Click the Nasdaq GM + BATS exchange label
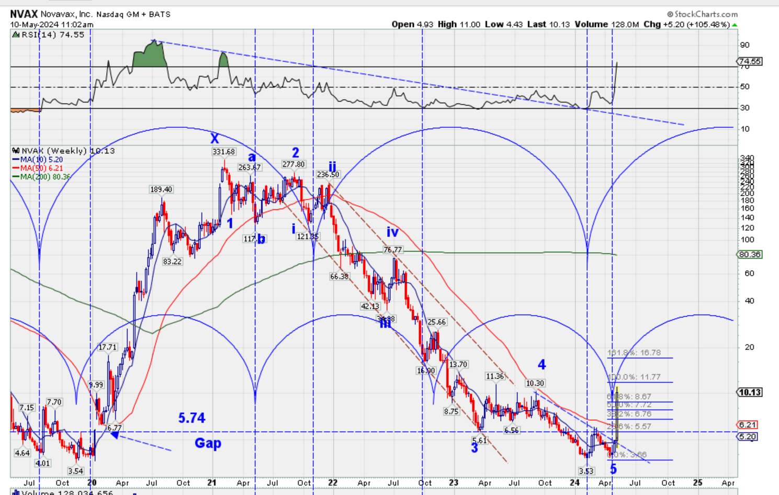The width and height of the screenshot is (779, 495). pos(133,14)
